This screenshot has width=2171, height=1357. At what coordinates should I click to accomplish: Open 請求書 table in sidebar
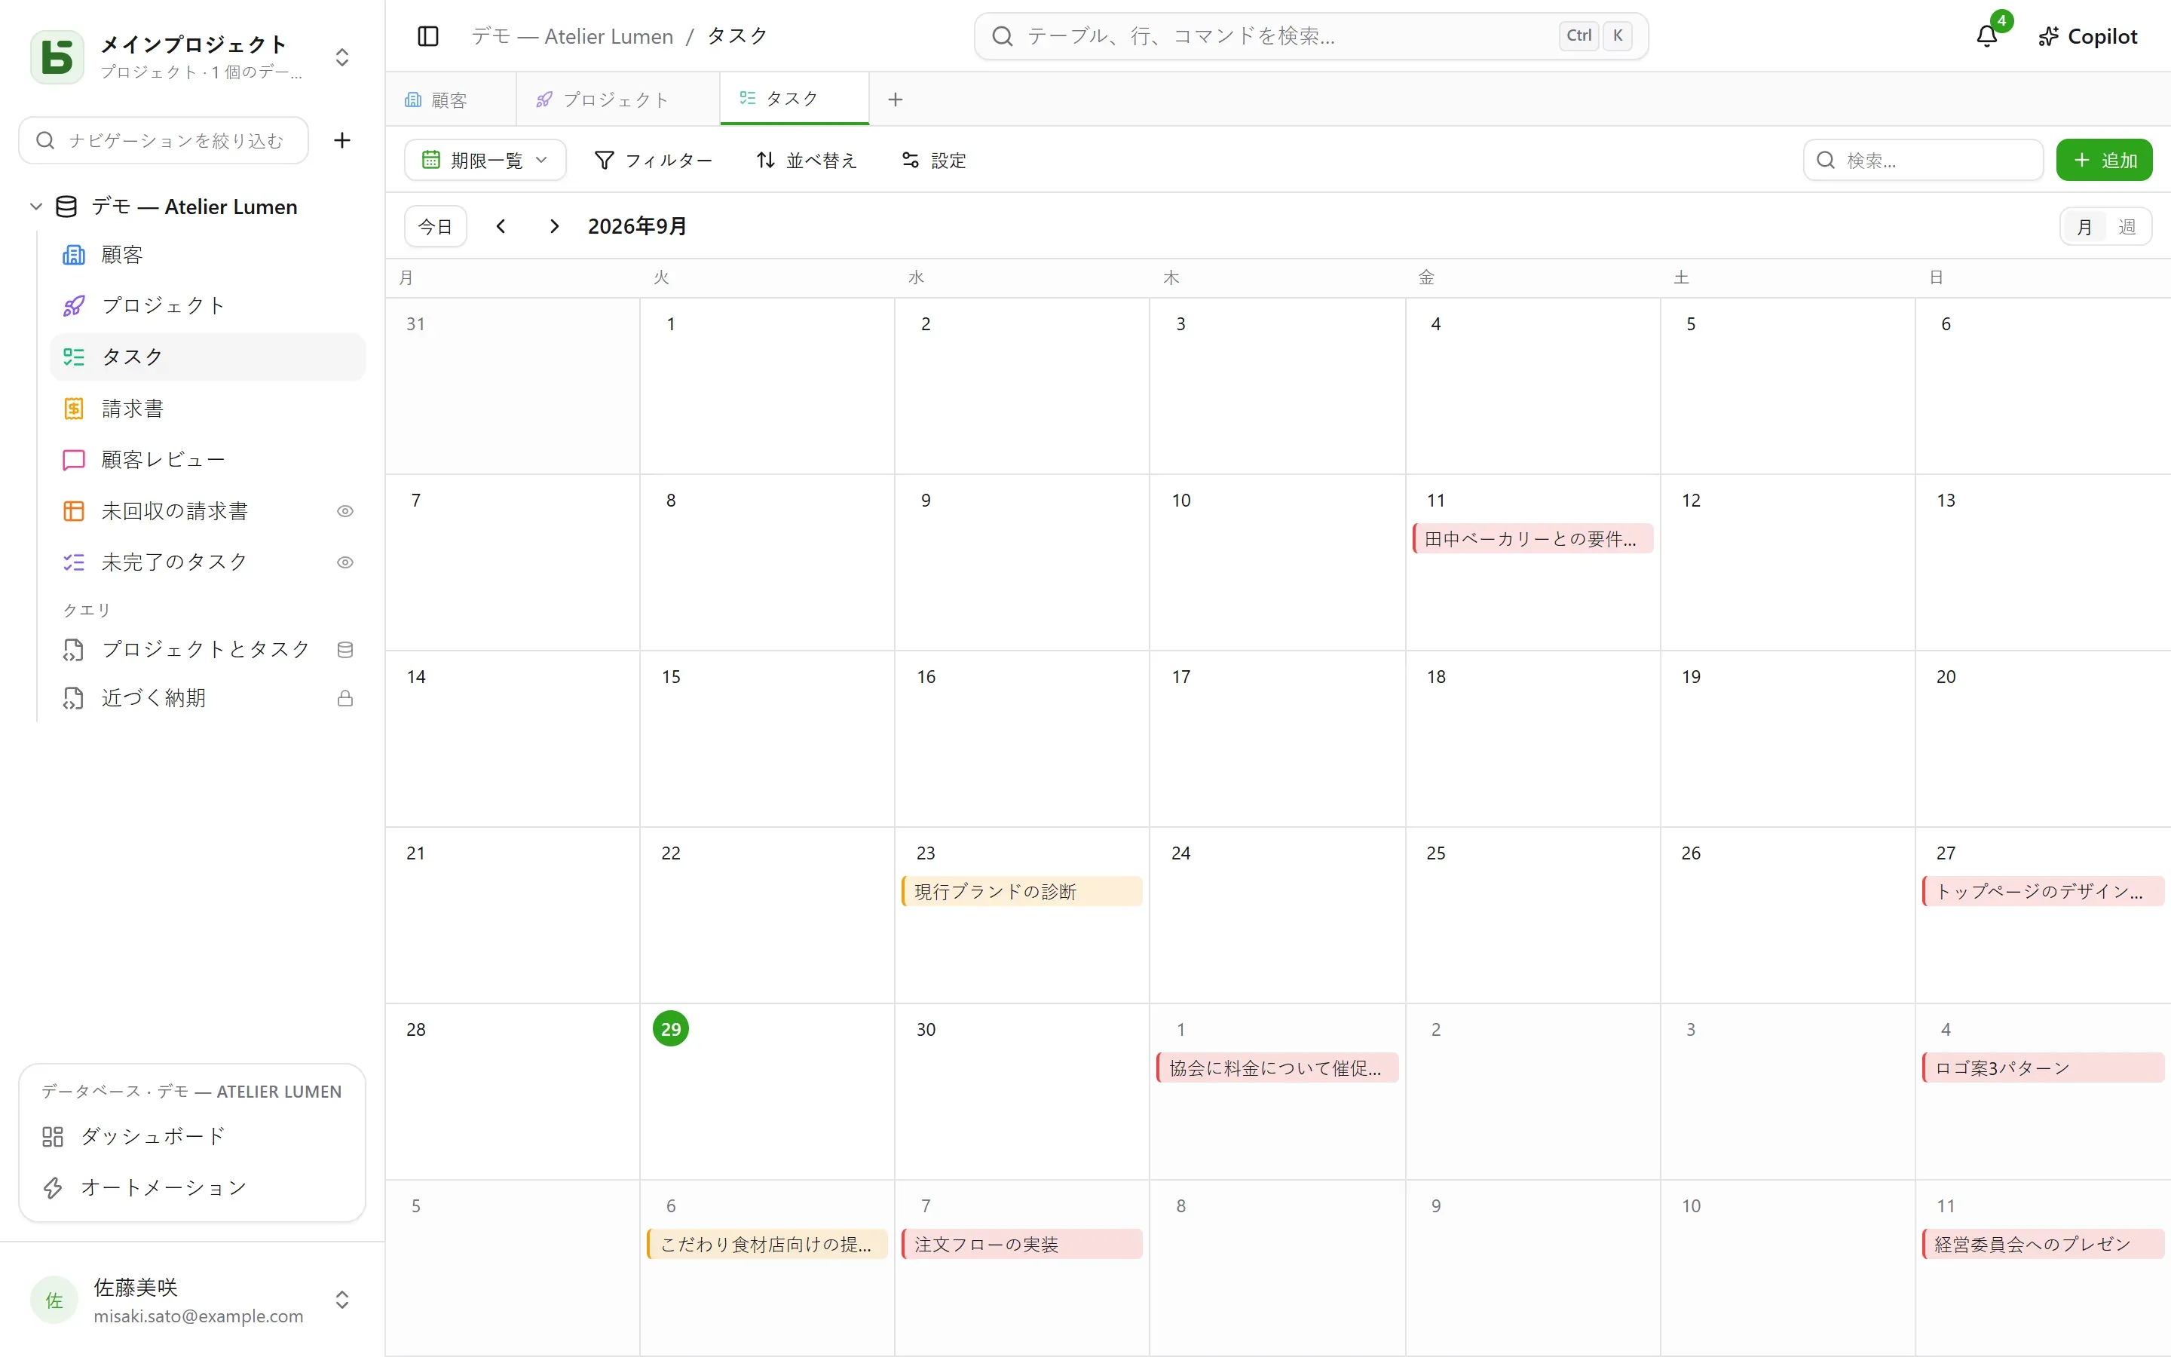click(x=207, y=409)
